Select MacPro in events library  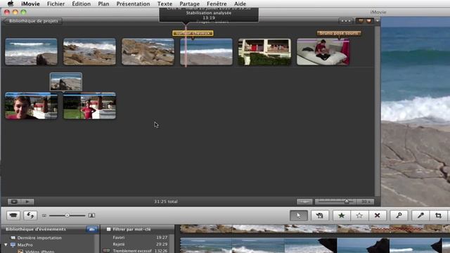(25, 245)
